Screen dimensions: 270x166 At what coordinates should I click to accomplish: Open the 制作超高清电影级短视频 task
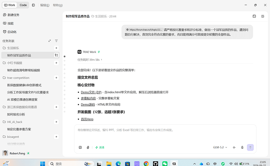pos(23,70)
